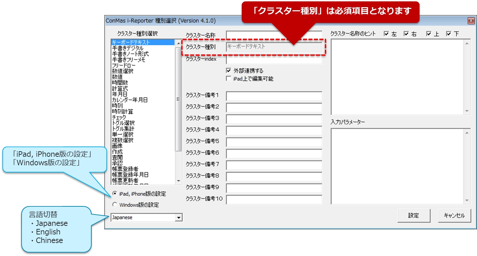This screenshot has height=256, width=477.
Task: Select 手書きデジタル in cluster type list
Action: [x=128, y=48]
